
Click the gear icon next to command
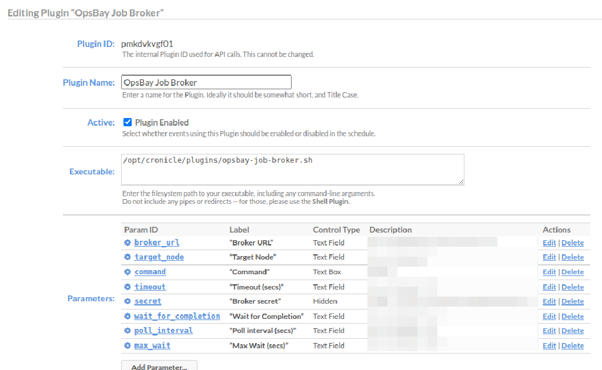pos(127,272)
